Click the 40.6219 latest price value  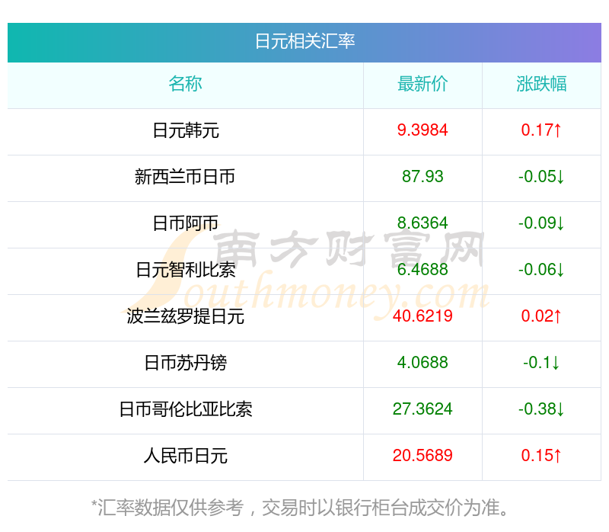[422, 316]
